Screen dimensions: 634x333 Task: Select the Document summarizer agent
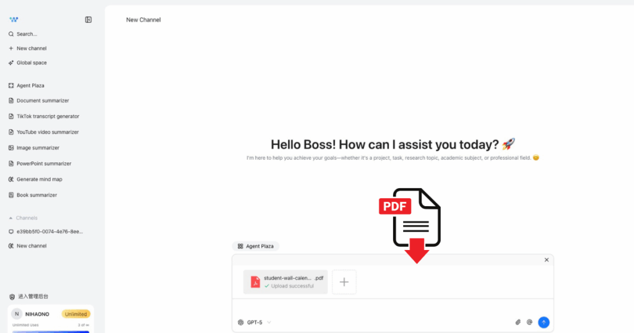tap(42, 100)
